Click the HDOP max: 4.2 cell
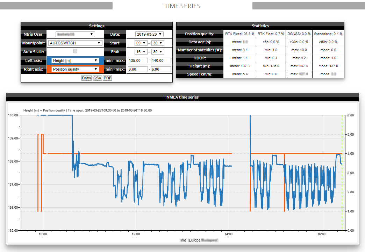 299,58
